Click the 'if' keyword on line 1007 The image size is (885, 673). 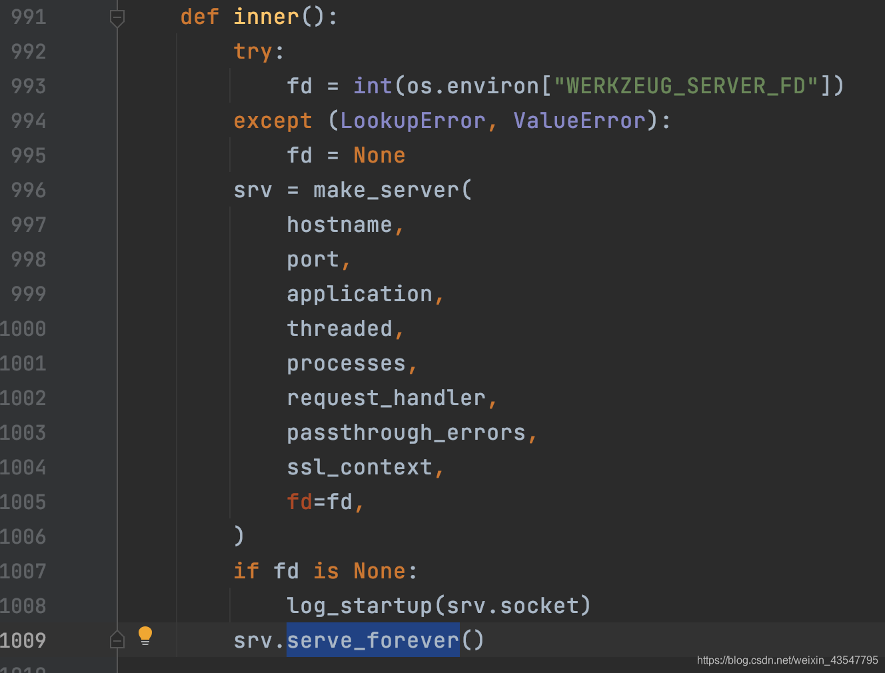pos(246,571)
